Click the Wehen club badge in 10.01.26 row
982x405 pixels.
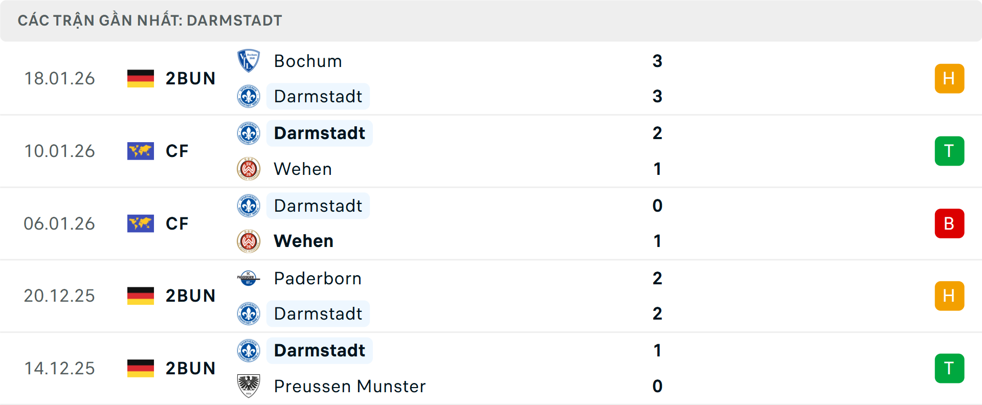coord(249,169)
